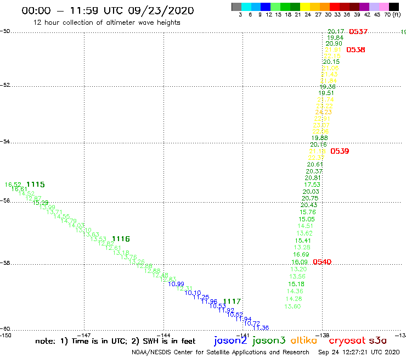Click the wave height reading 19.51

(326, 93)
